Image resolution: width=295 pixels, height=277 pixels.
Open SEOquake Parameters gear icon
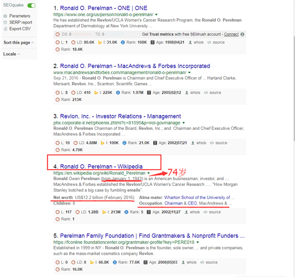(5, 16)
